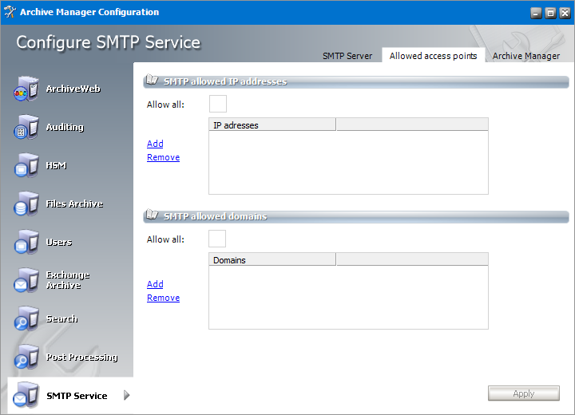Open the Post Processing icon

pyautogui.click(x=26, y=357)
